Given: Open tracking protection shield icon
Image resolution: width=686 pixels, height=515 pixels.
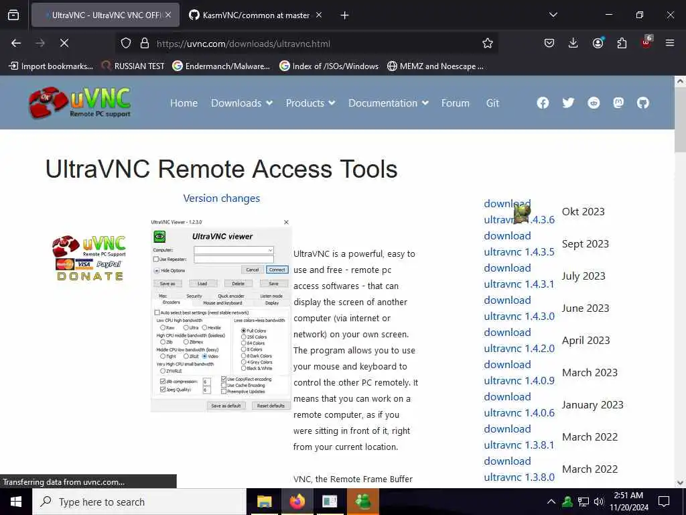Looking at the screenshot, I should coord(126,44).
